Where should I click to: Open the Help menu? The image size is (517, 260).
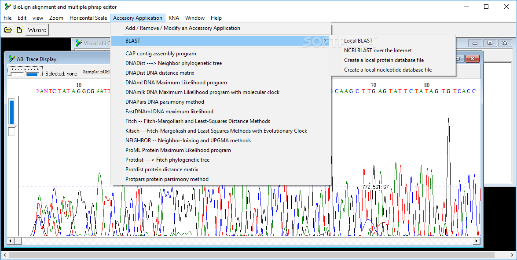[x=216, y=18]
